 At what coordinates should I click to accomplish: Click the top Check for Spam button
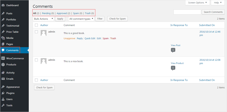click(x=117, y=19)
